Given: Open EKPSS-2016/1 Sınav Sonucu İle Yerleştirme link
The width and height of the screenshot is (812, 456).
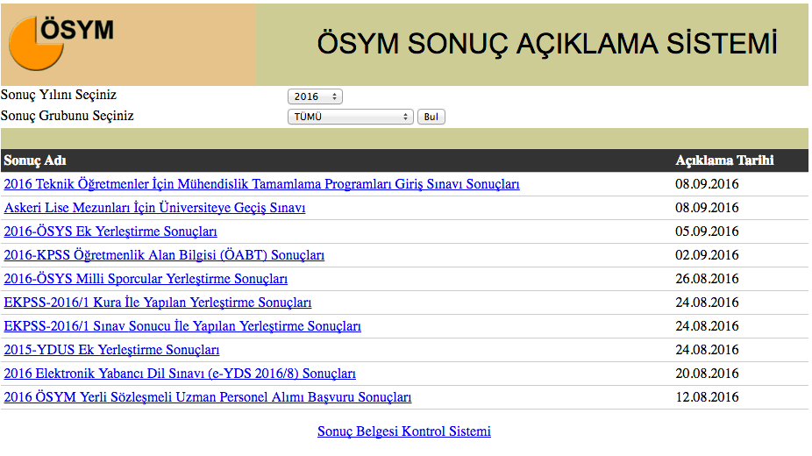Looking at the screenshot, I should pyautogui.click(x=182, y=326).
